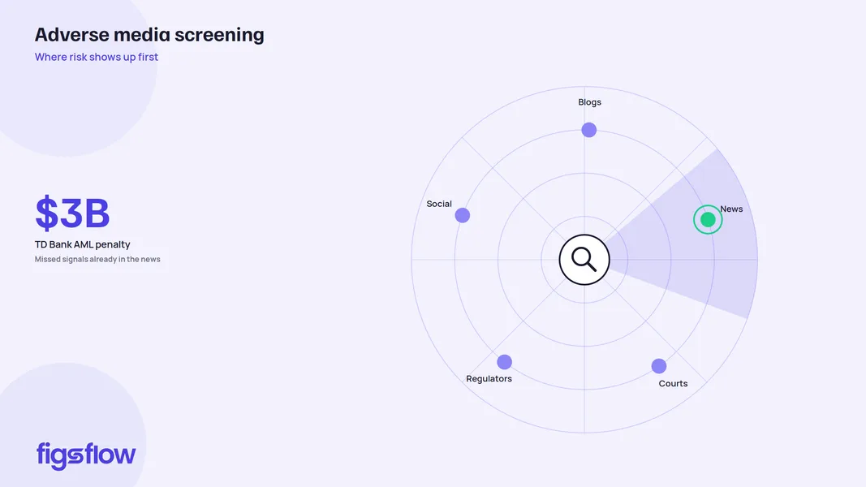Viewport: 866px width, 487px height.
Task: Click the figsflow logo
Action: (85, 455)
